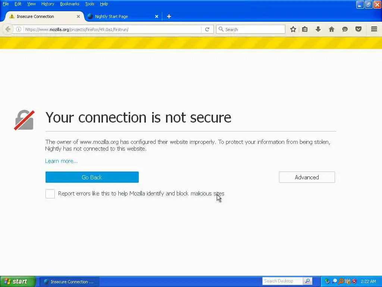Show your bookmarks list icon

[x=305, y=29]
